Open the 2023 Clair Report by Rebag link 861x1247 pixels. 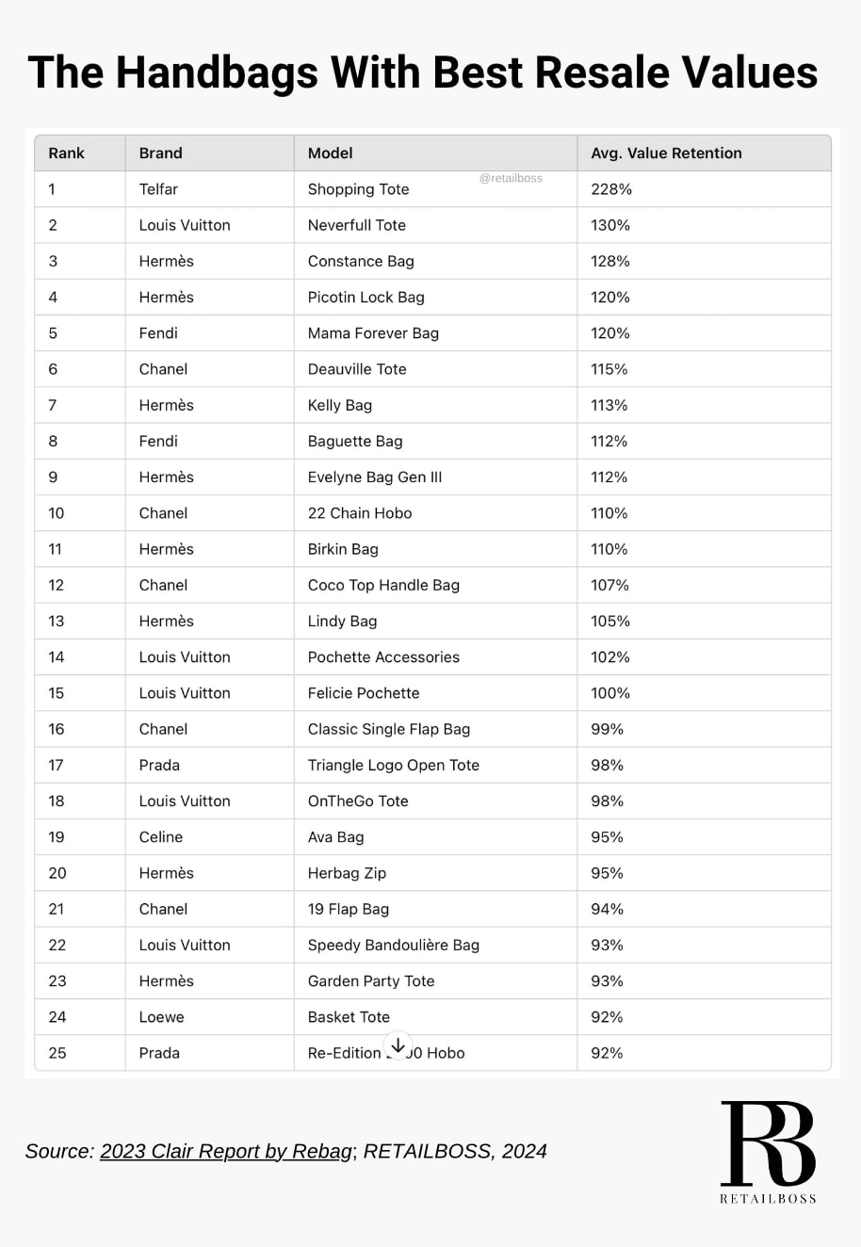point(226,1151)
